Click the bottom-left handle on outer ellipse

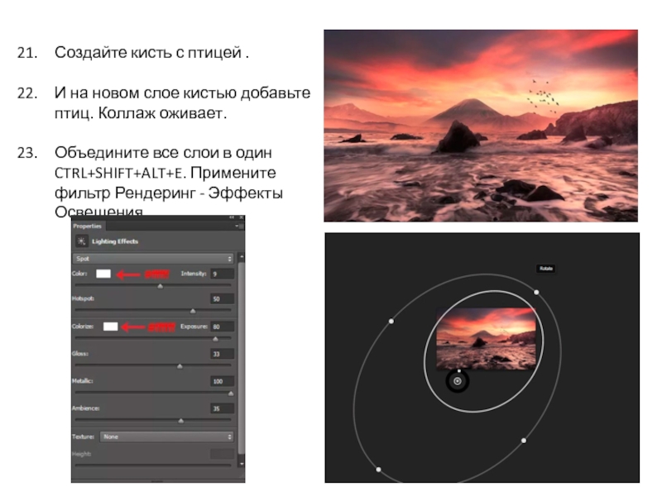(378, 469)
